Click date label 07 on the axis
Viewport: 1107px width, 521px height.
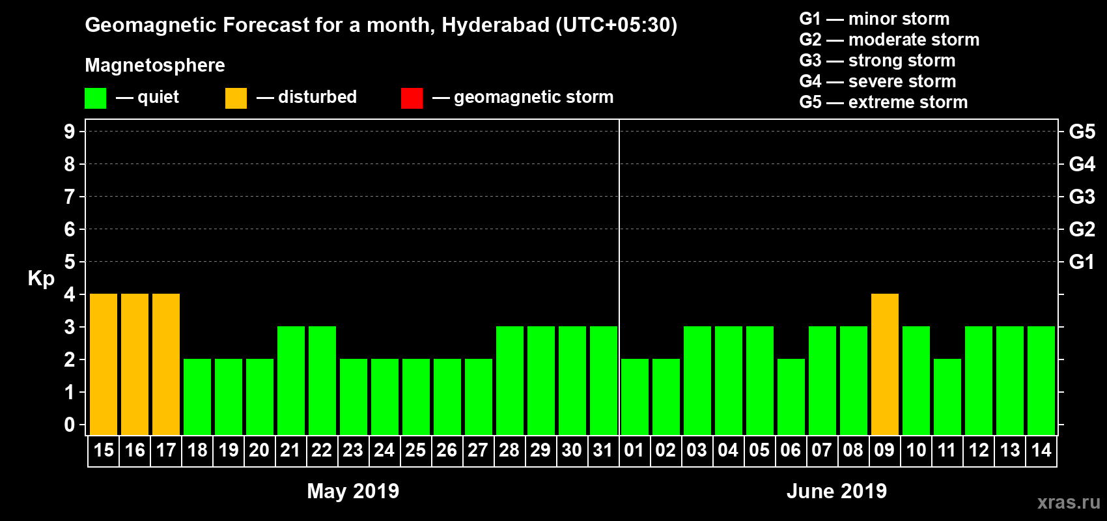pos(822,451)
